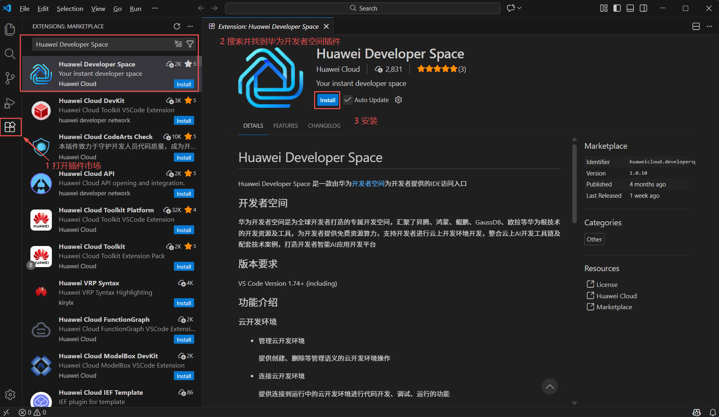719x417 pixels.
Task: Open Views and More Actions in Extensions panel
Action: point(190,26)
